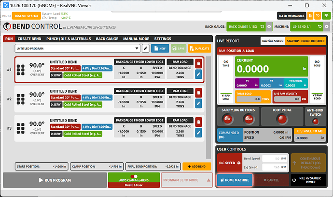The image size is (333, 197).
Task: Click the Jog Speed input field
Action: tap(275, 167)
